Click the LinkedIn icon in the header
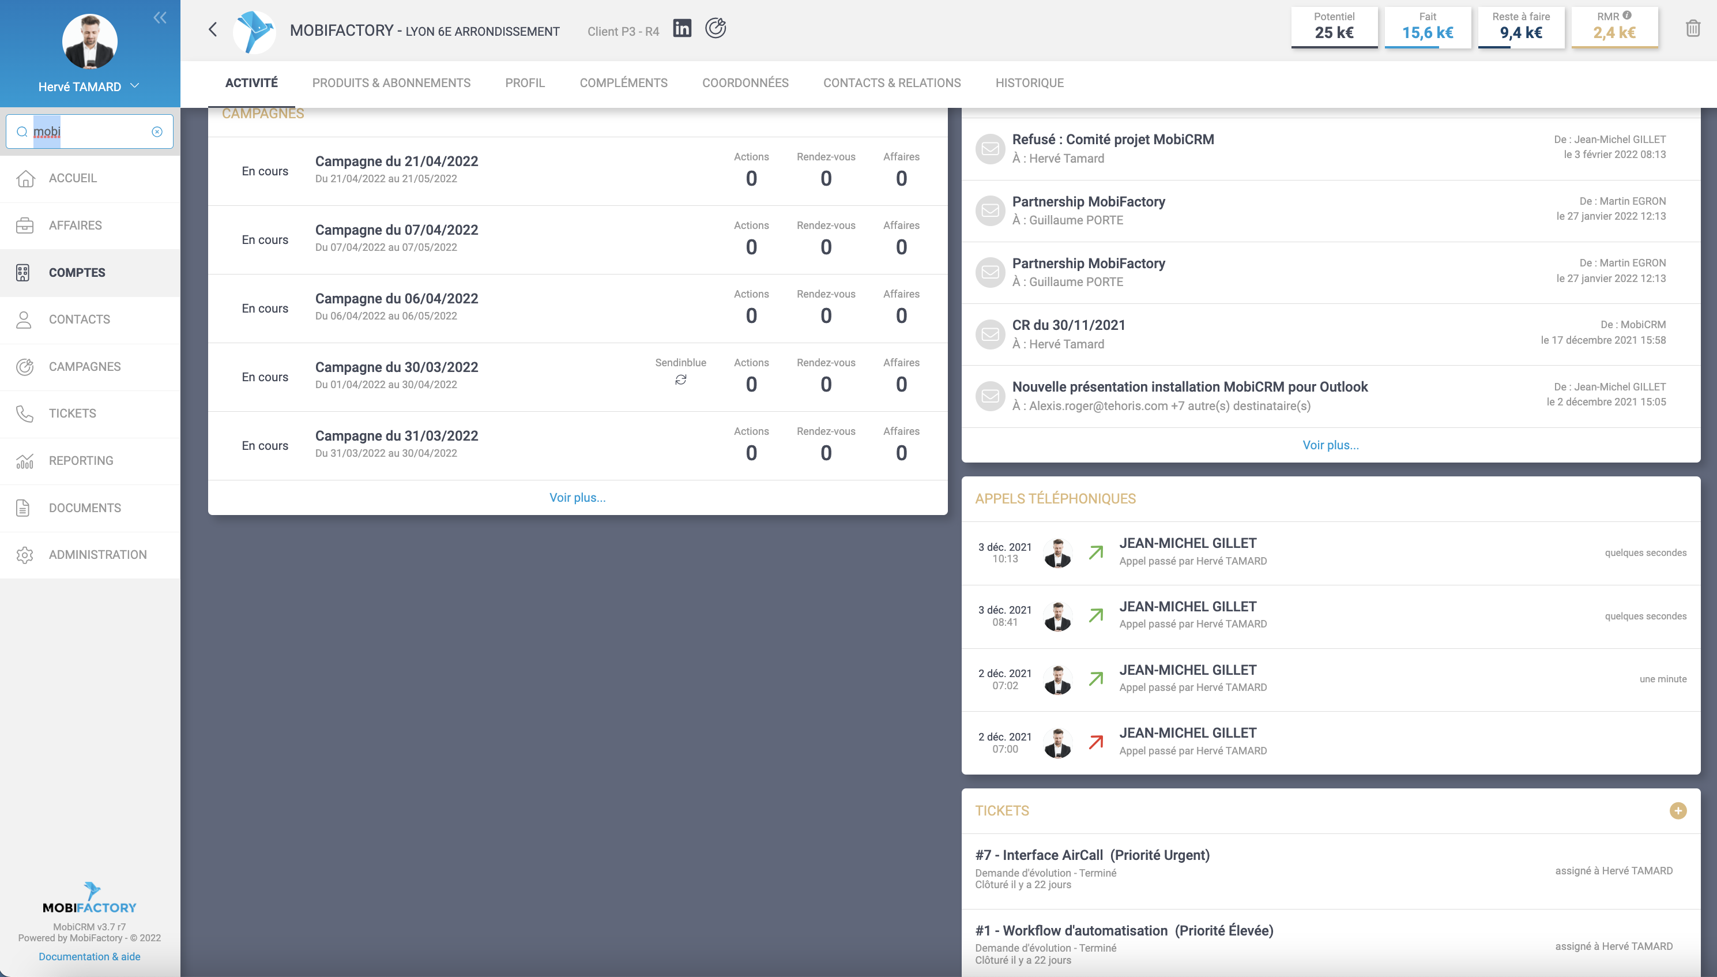This screenshot has width=1717, height=977. pos(681,28)
